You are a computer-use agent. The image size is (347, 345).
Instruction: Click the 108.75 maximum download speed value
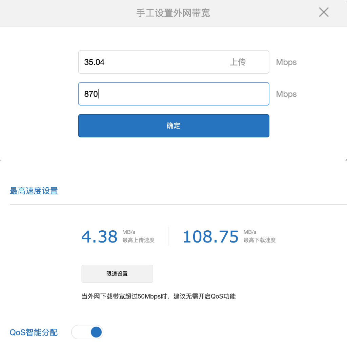tap(210, 236)
